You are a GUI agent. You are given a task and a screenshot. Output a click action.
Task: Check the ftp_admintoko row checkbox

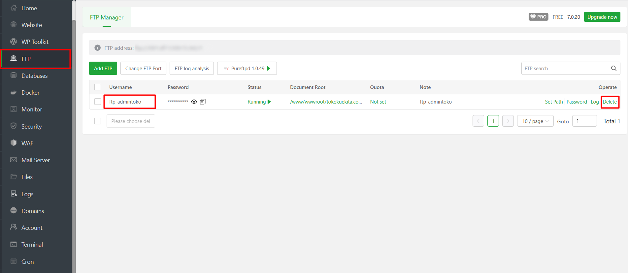pos(98,102)
